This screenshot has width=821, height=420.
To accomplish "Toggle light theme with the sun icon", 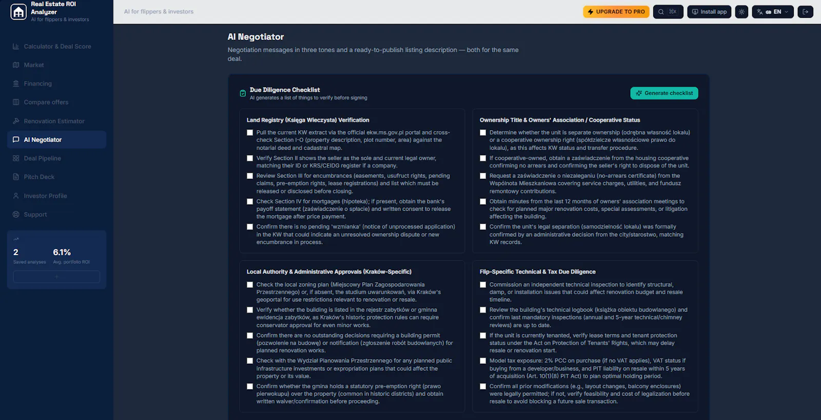I will [x=741, y=12].
